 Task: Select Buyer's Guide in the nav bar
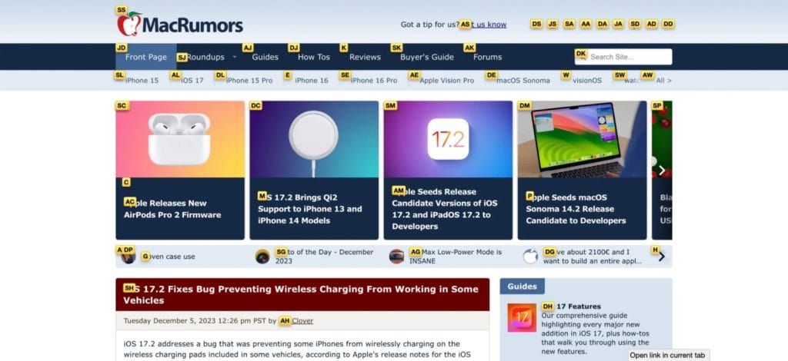[x=426, y=57]
